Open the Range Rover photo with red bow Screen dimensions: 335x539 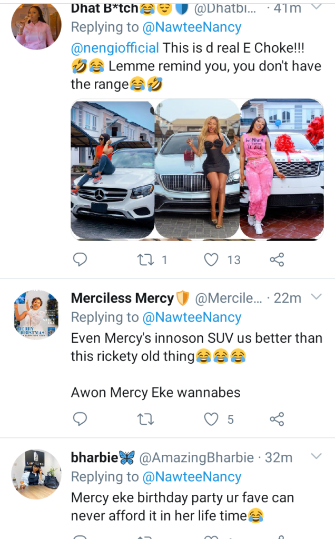(281, 169)
